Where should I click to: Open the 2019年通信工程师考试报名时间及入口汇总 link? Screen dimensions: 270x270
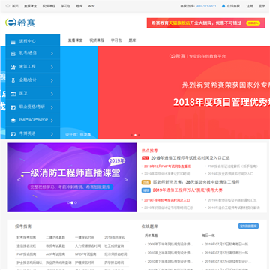click(x=190, y=158)
